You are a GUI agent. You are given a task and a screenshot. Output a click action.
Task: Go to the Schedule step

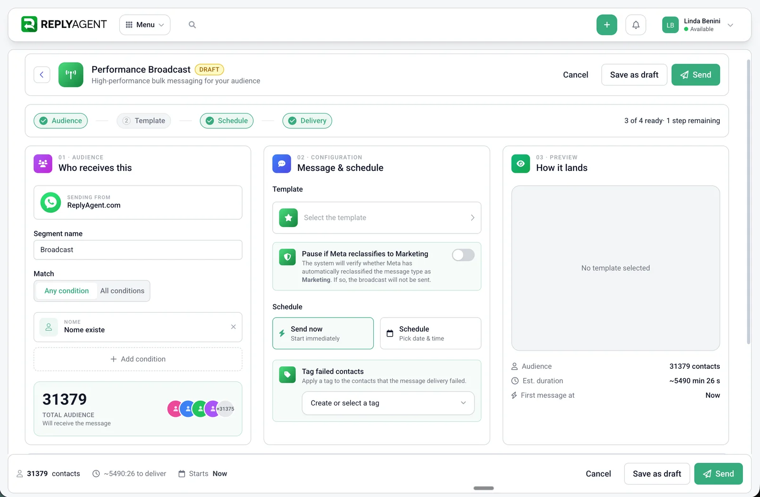point(227,121)
